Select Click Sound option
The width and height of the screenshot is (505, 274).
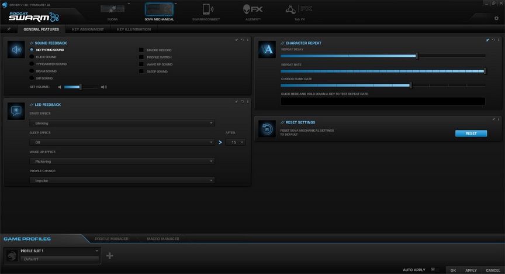point(32,57)
